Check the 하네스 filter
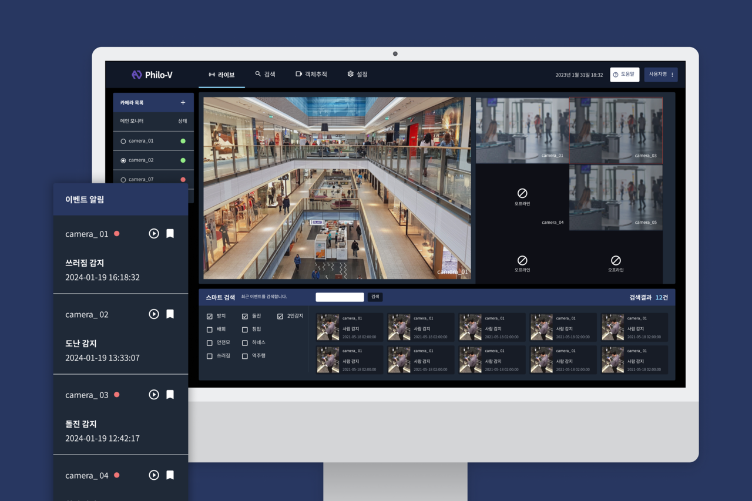The height and width of the screenshot is (501, 752). click(x=245, y=343)
